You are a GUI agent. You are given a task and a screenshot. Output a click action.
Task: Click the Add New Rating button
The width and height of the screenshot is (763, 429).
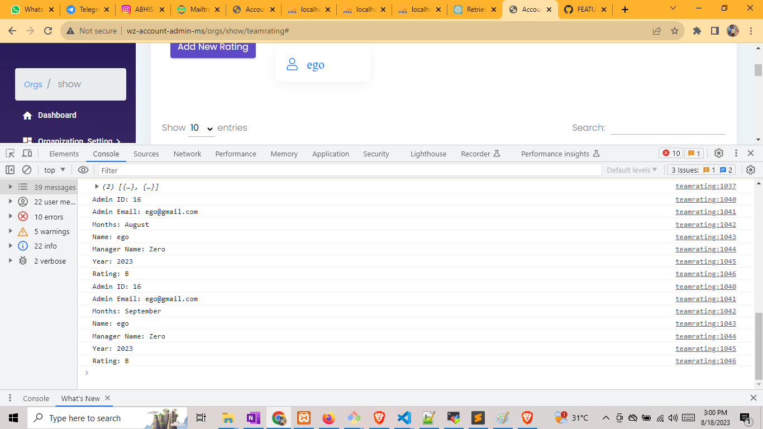tap(213, 47)
